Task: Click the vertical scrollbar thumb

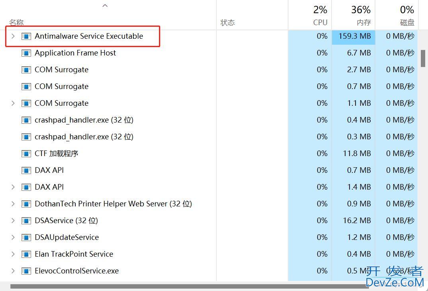Action: tap(423, 58)
